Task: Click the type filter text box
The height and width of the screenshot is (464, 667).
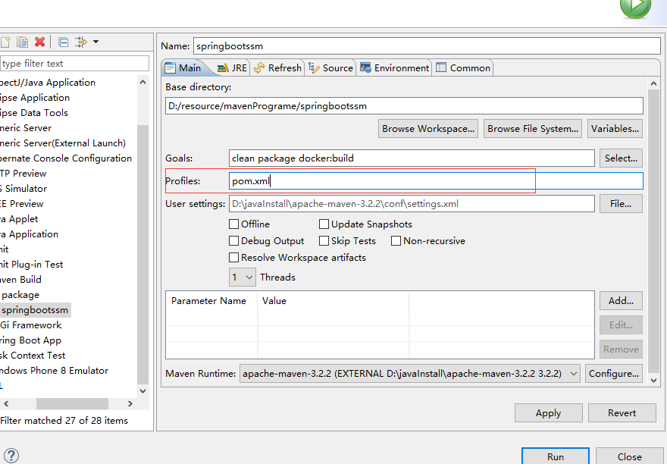Action: pyautogui.click(x=74, y=64)
